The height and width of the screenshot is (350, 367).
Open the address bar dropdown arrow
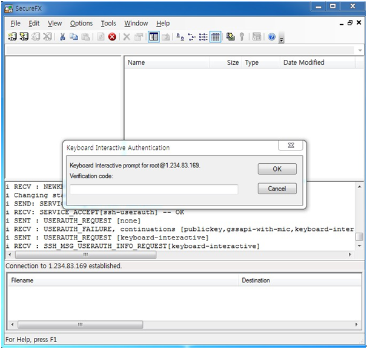[x=360, y=50]
